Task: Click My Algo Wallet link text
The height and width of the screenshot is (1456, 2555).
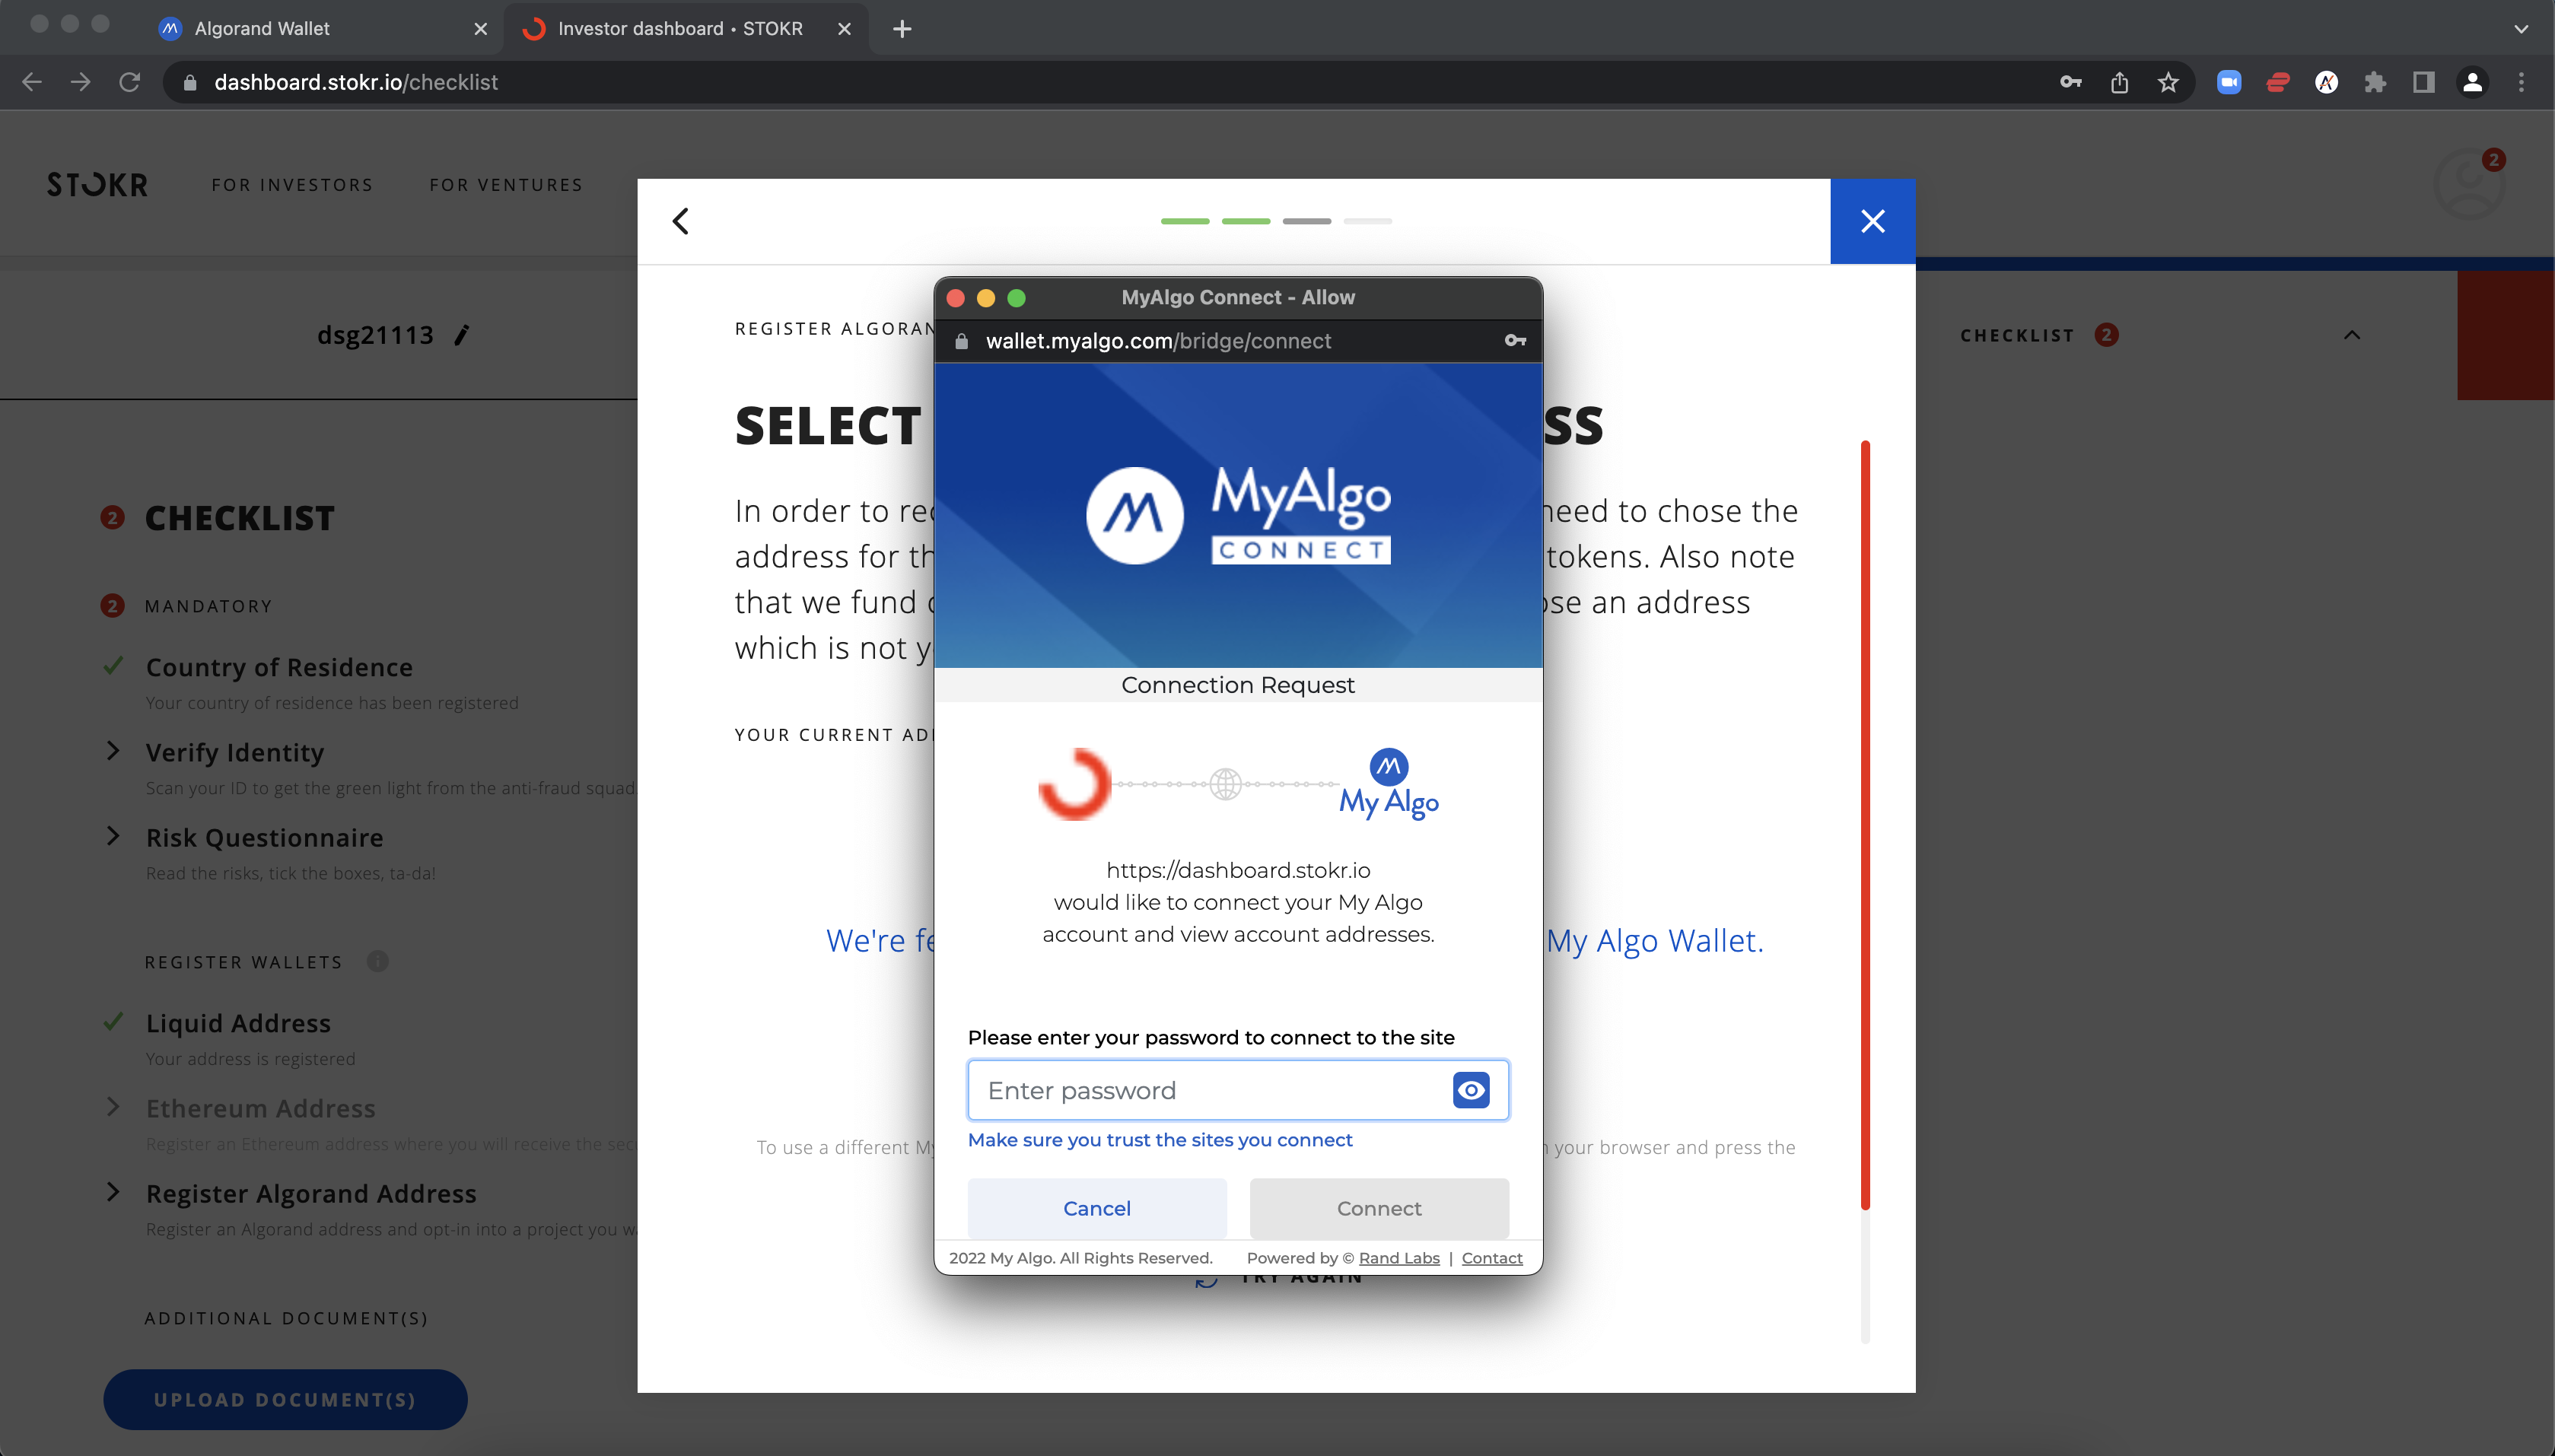Action: click(x=1654, y=940)
